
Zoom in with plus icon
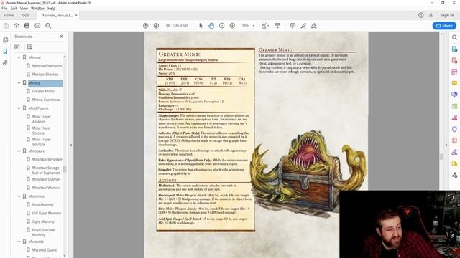[x=232, y=26]
